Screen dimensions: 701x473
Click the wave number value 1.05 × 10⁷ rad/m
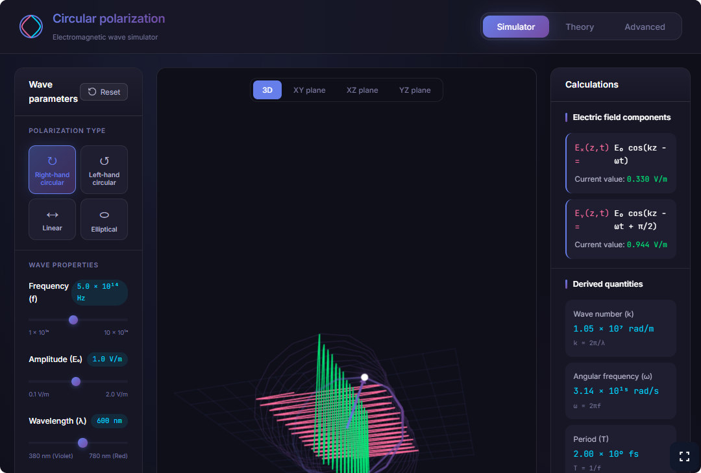613,328
